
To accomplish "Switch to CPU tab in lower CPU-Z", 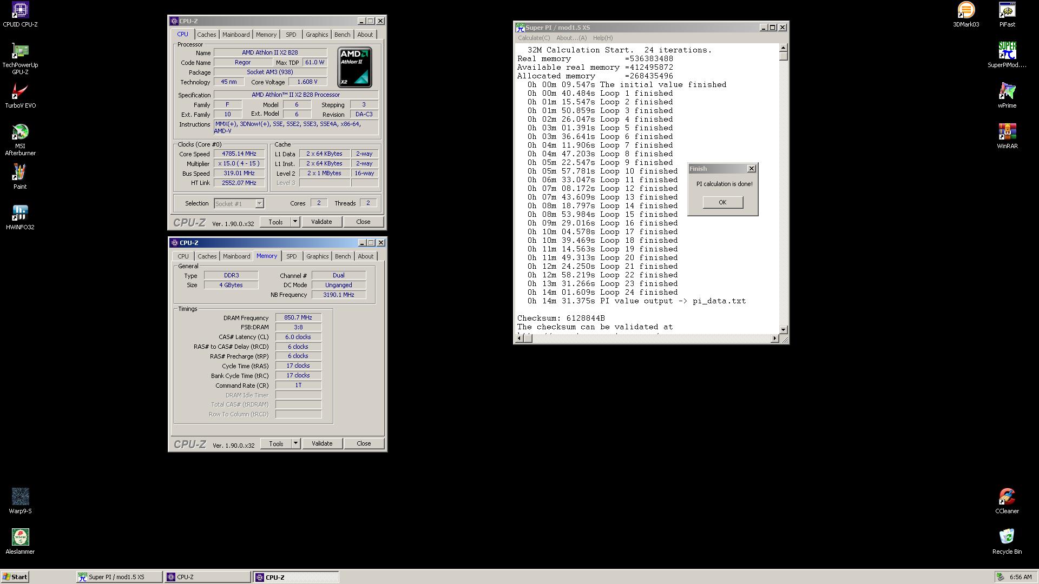I will 183,256.
